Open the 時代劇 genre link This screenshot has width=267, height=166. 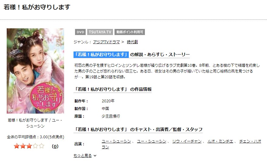pyautogui.click(x=132, y=42)
